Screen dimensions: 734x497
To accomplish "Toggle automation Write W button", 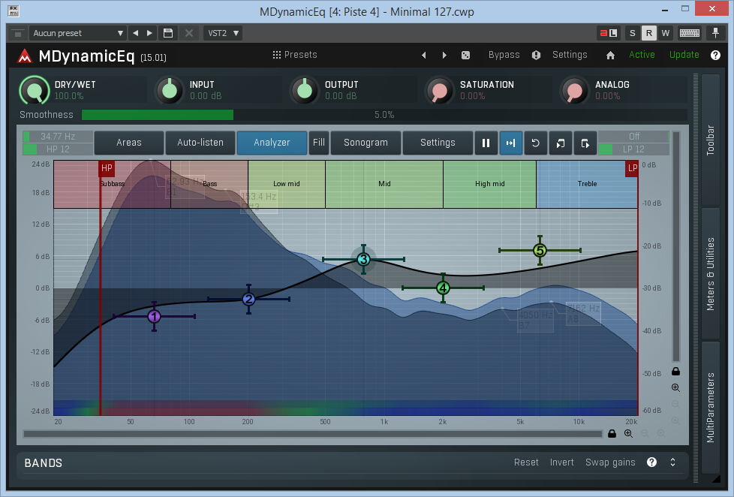I will (x=665, y=33).
